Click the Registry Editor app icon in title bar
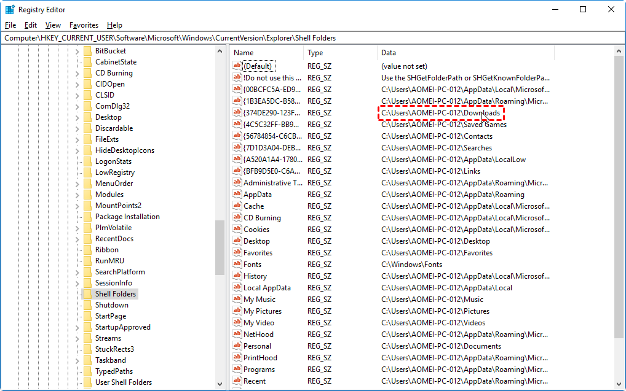 10,10
